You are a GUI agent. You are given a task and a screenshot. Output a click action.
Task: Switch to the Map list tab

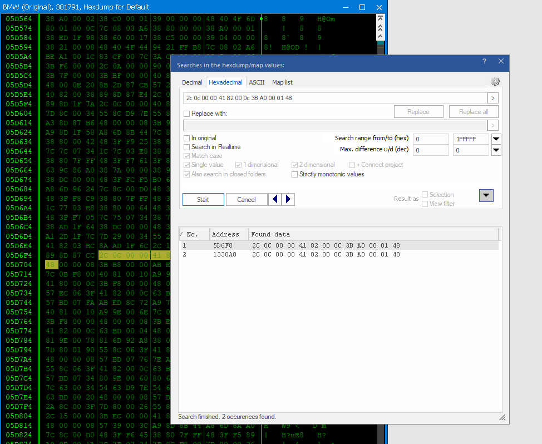(282, 82)
